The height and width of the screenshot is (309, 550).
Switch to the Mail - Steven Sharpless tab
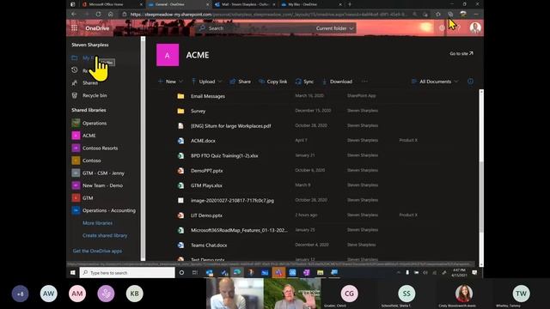pos(245,4)
